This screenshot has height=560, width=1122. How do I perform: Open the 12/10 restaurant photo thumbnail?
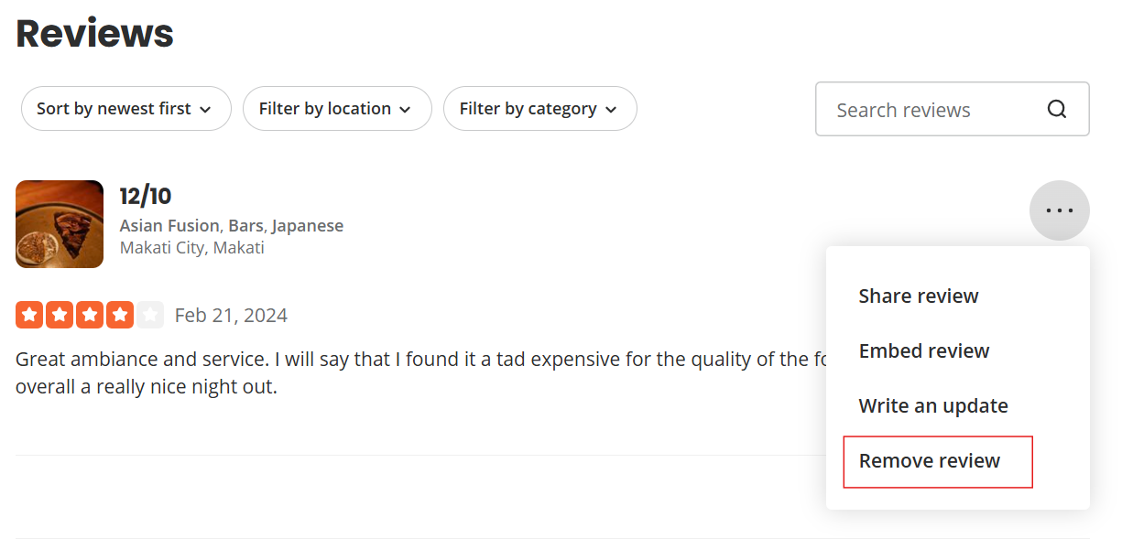[x=60, y=224]
